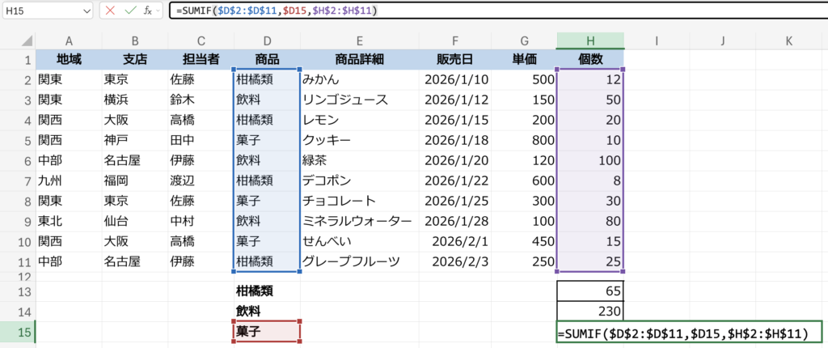Viewport: 828px width, 348px height.
Task: Select column A header
Action: 69,40
